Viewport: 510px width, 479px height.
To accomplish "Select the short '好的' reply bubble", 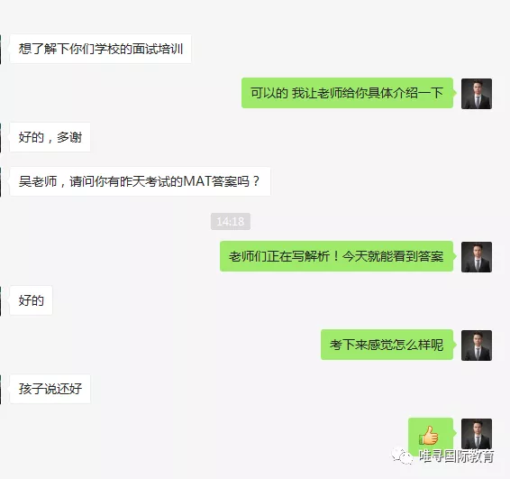I will [32, 300].
